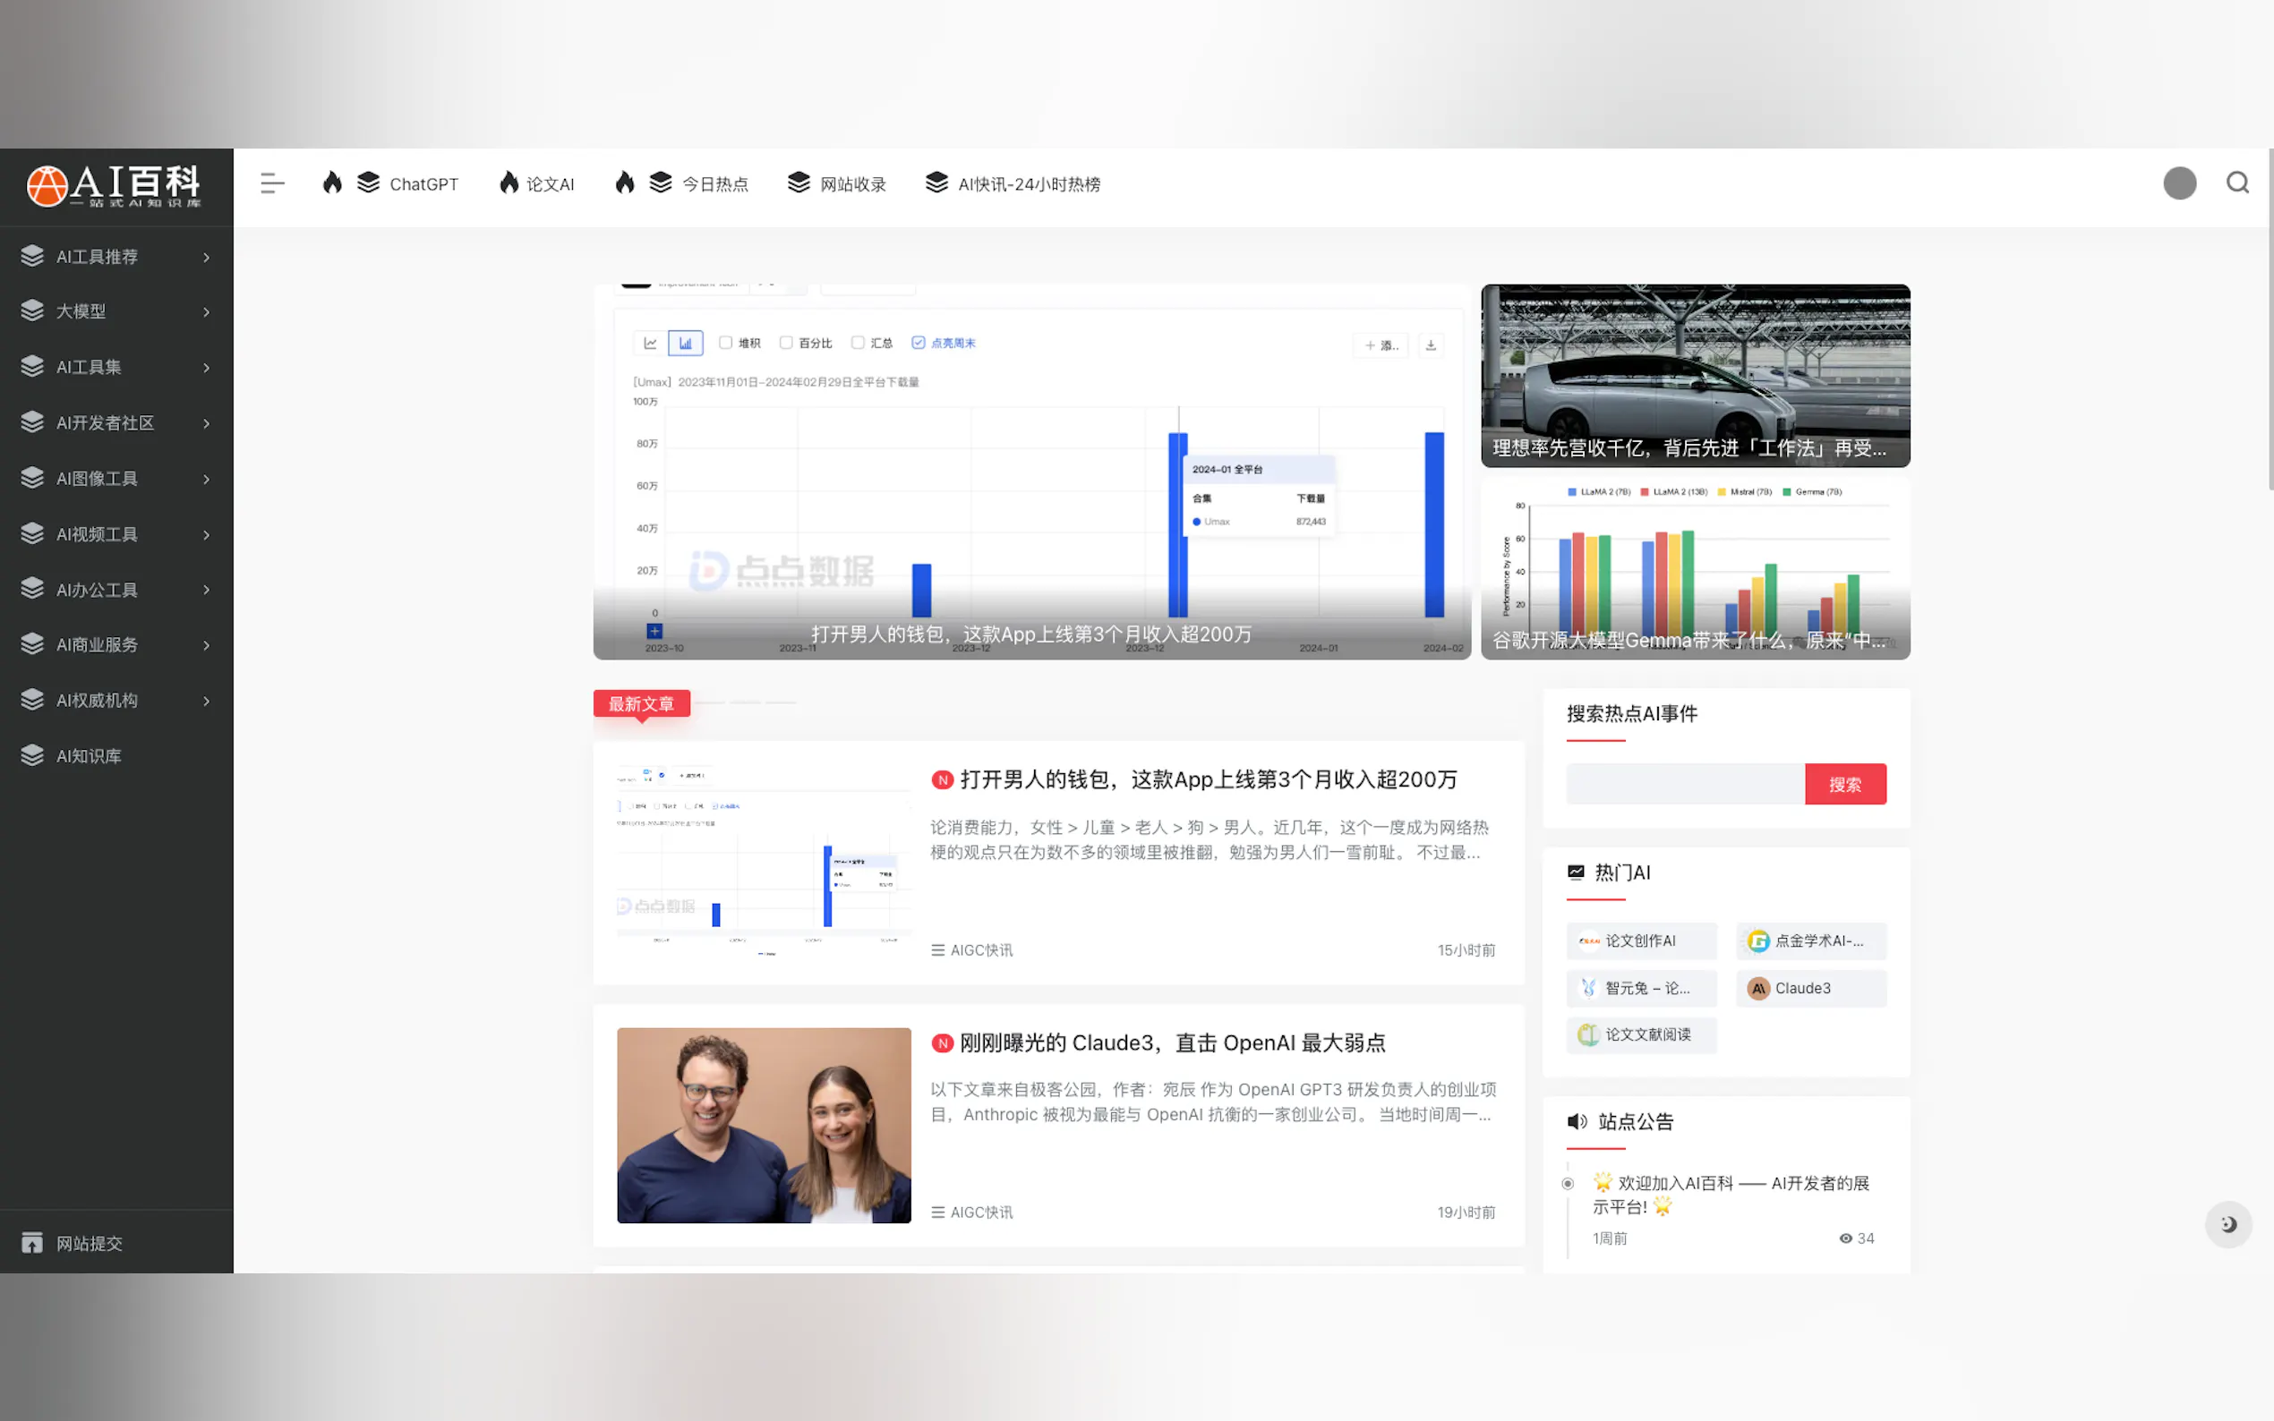Go to 今日热点 top menu item
The image size is (2274, 1421).
coord(714,184)
